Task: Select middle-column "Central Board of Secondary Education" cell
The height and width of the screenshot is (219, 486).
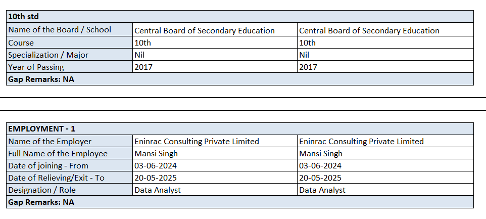Action: click(x=205, y=30)
